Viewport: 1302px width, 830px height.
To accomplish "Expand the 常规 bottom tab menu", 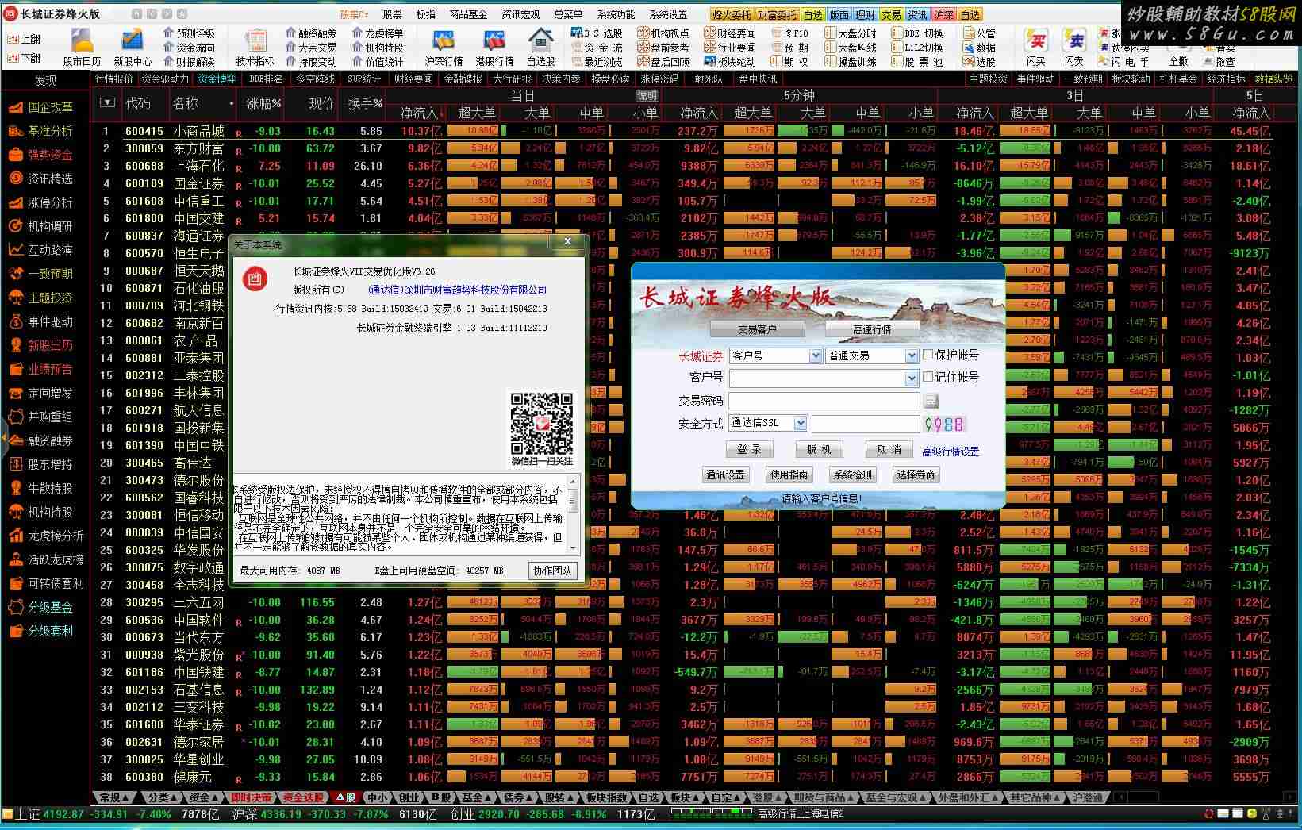I will click(114, 797).
